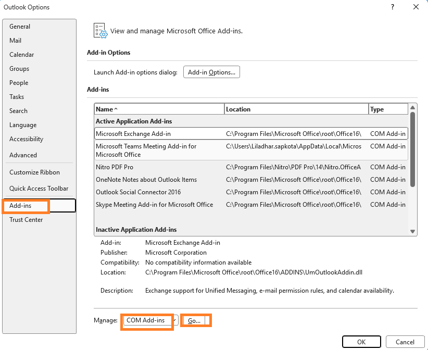Click Cancel to discard changes

click(405, 342)
